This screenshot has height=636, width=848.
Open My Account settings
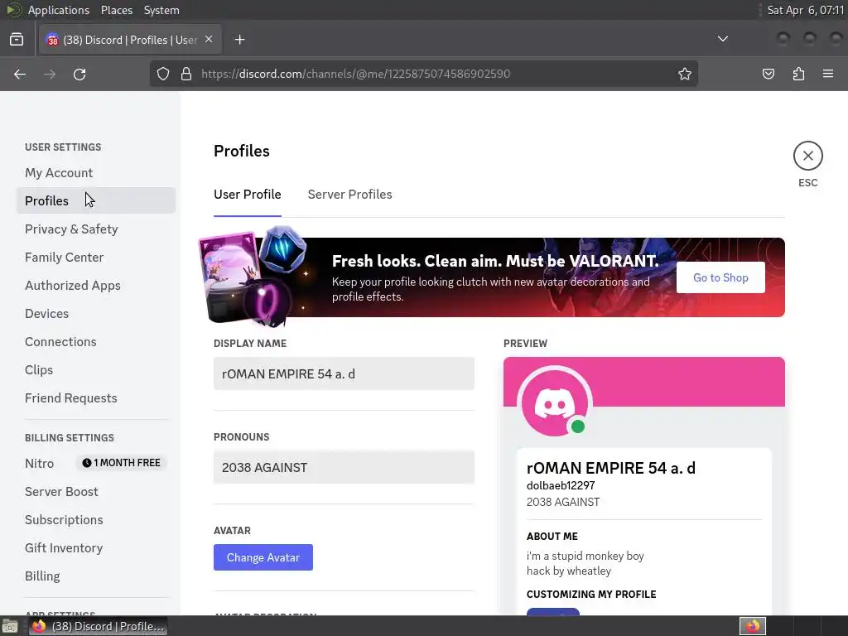96,172
